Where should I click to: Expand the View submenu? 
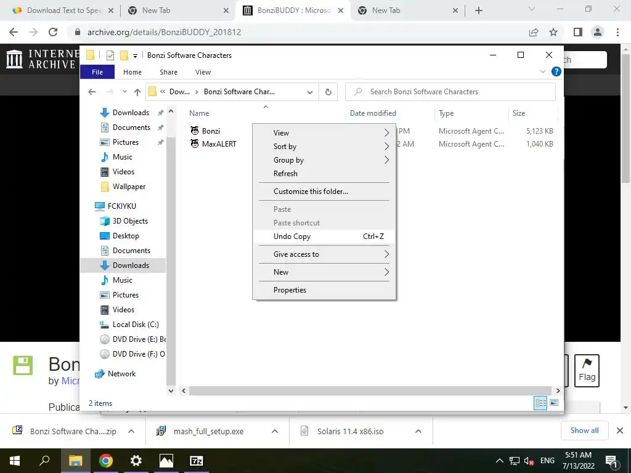point(324,133)
